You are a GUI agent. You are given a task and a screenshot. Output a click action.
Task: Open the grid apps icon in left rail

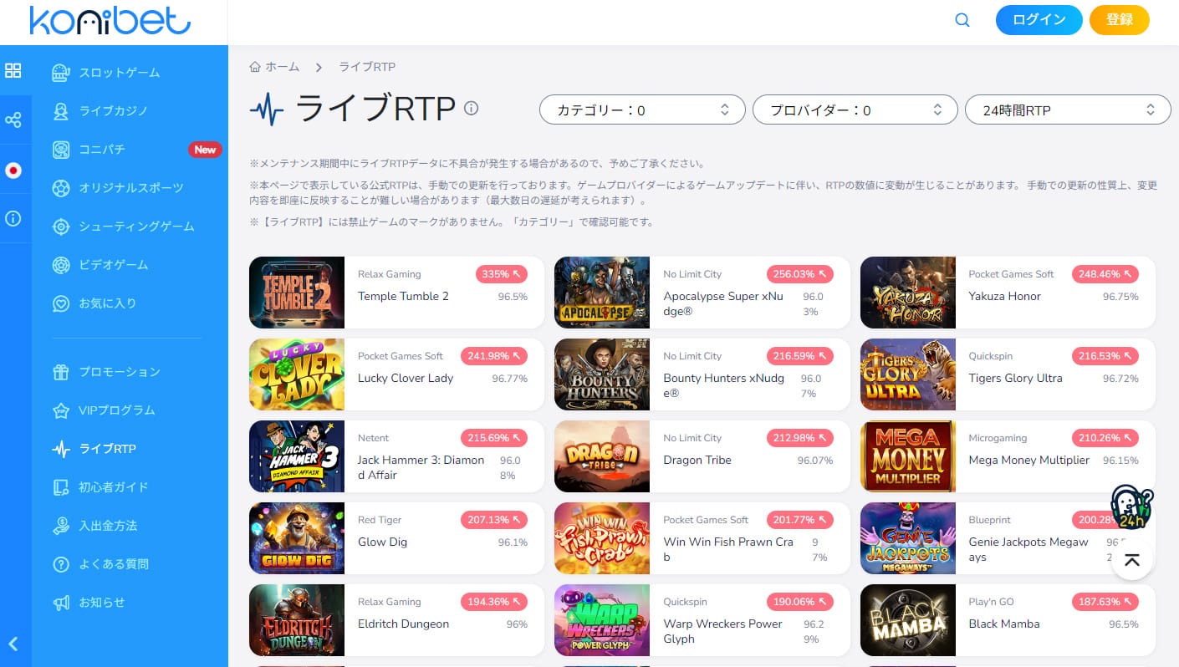tap(13, 71)
